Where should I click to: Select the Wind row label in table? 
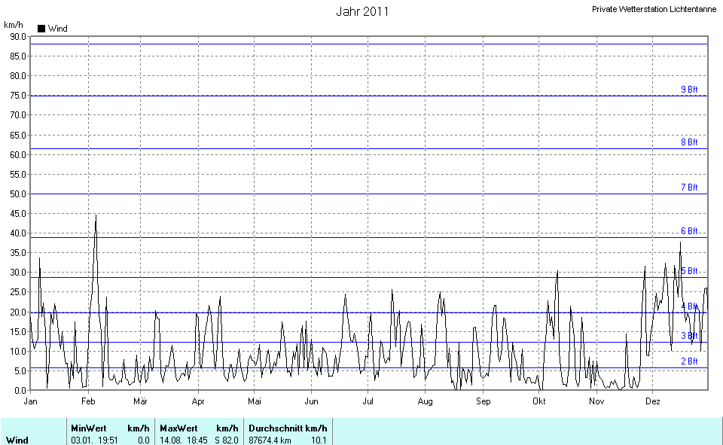click(17, 440)
